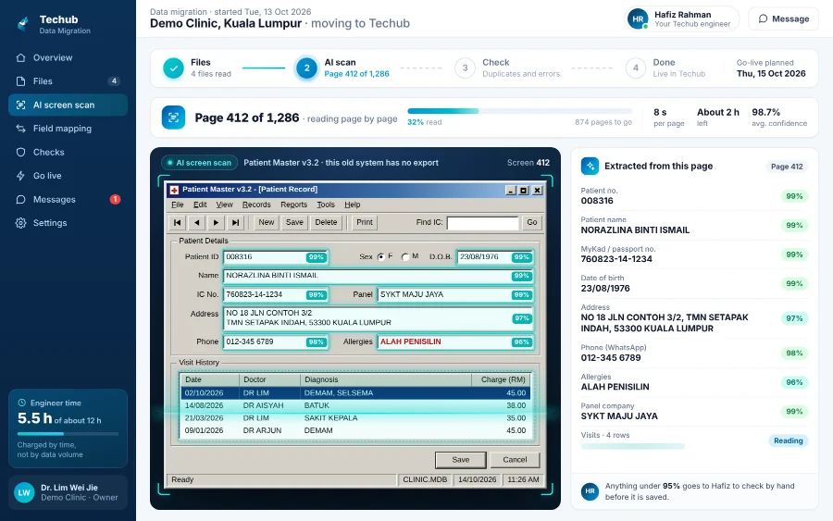Click step 2 AI scan circle
Image resolution: width=833 pixels, height=521 pixels.
pyautogui.click(x=306, y=68)
